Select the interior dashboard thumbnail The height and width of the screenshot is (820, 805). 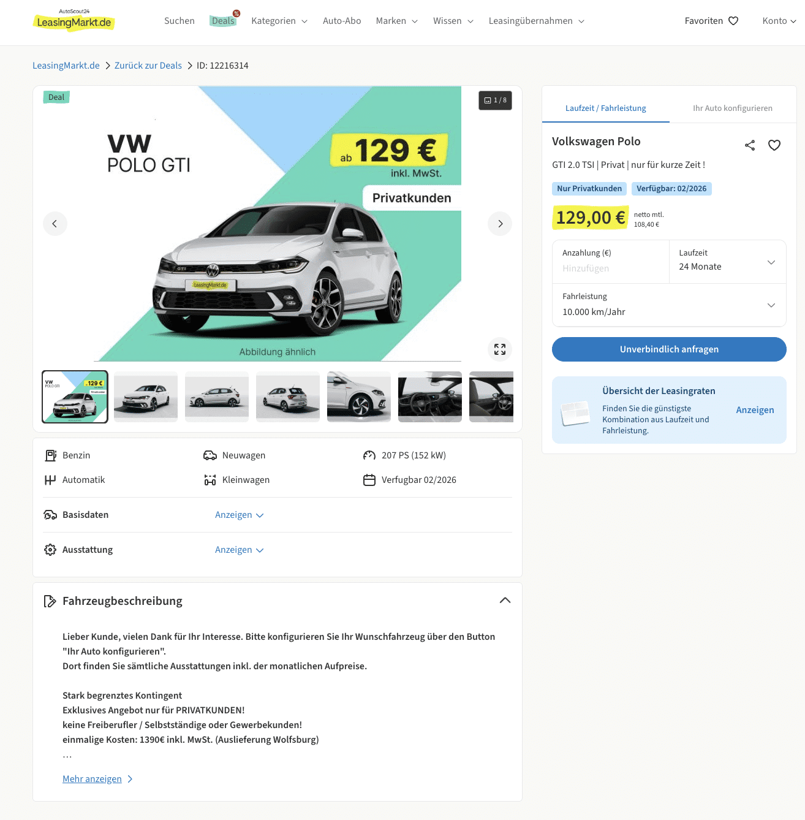430,397
